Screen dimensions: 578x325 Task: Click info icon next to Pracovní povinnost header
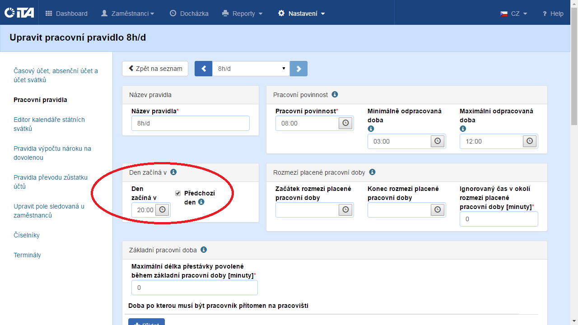335,94
